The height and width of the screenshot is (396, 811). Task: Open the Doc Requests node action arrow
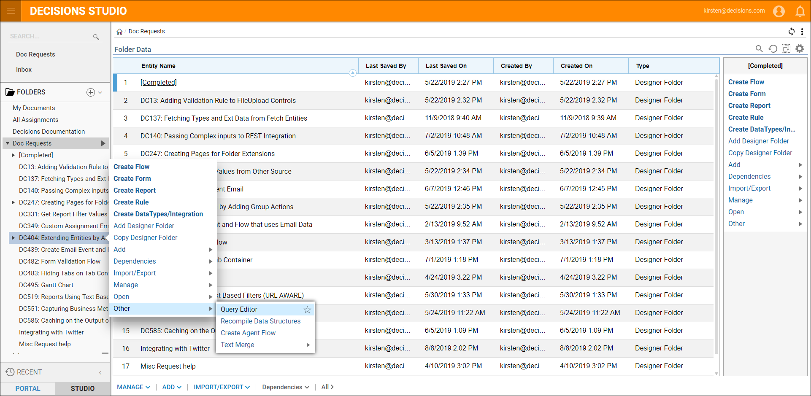103,143
